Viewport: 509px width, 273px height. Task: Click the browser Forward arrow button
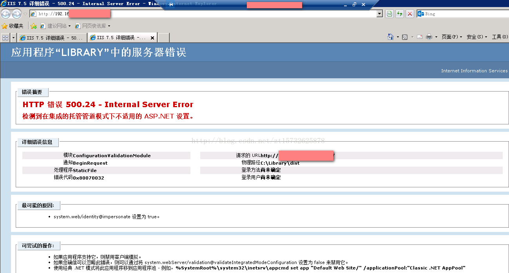(16, 14)
